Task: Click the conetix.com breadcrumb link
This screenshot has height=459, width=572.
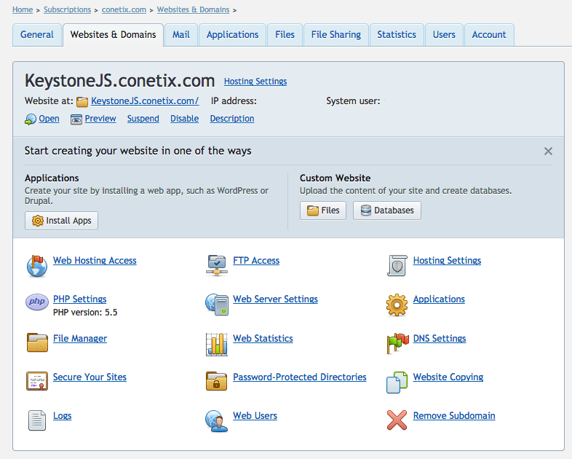Action: pyautogui.click(x=124, y=10)
